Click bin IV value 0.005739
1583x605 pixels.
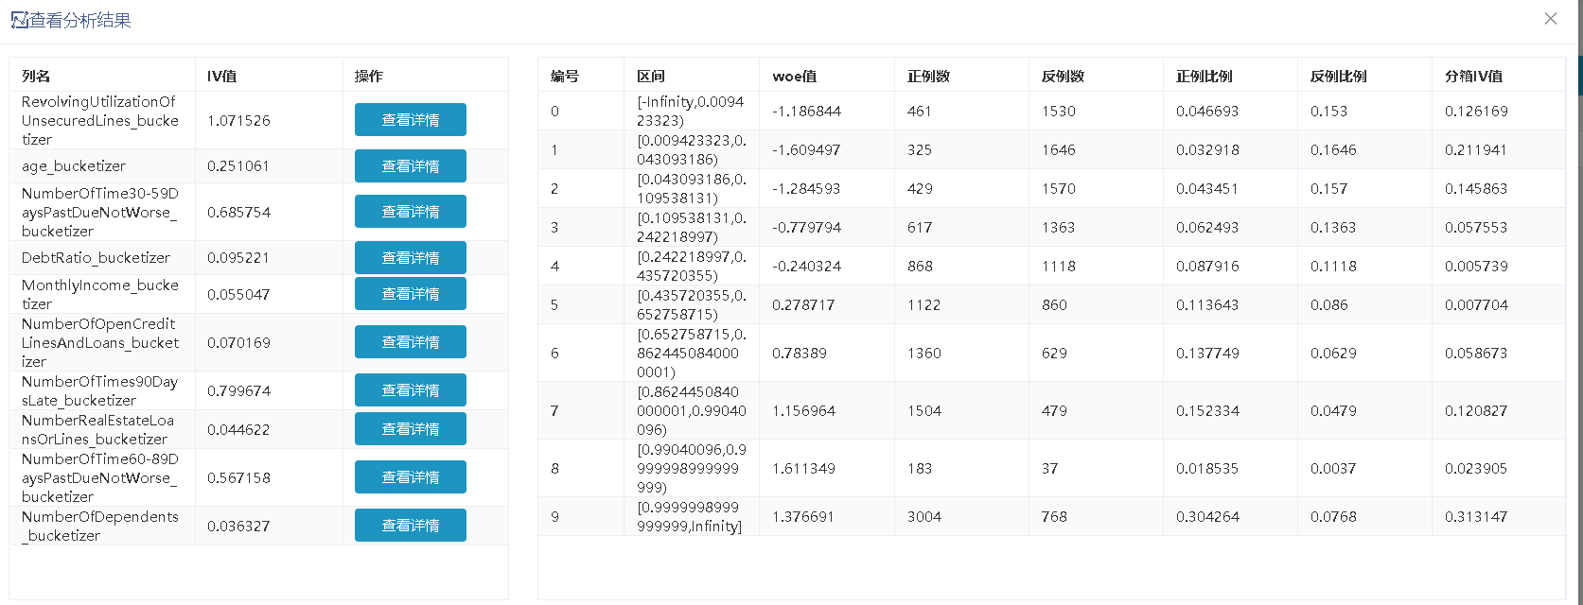click(x=1476, y=266)
